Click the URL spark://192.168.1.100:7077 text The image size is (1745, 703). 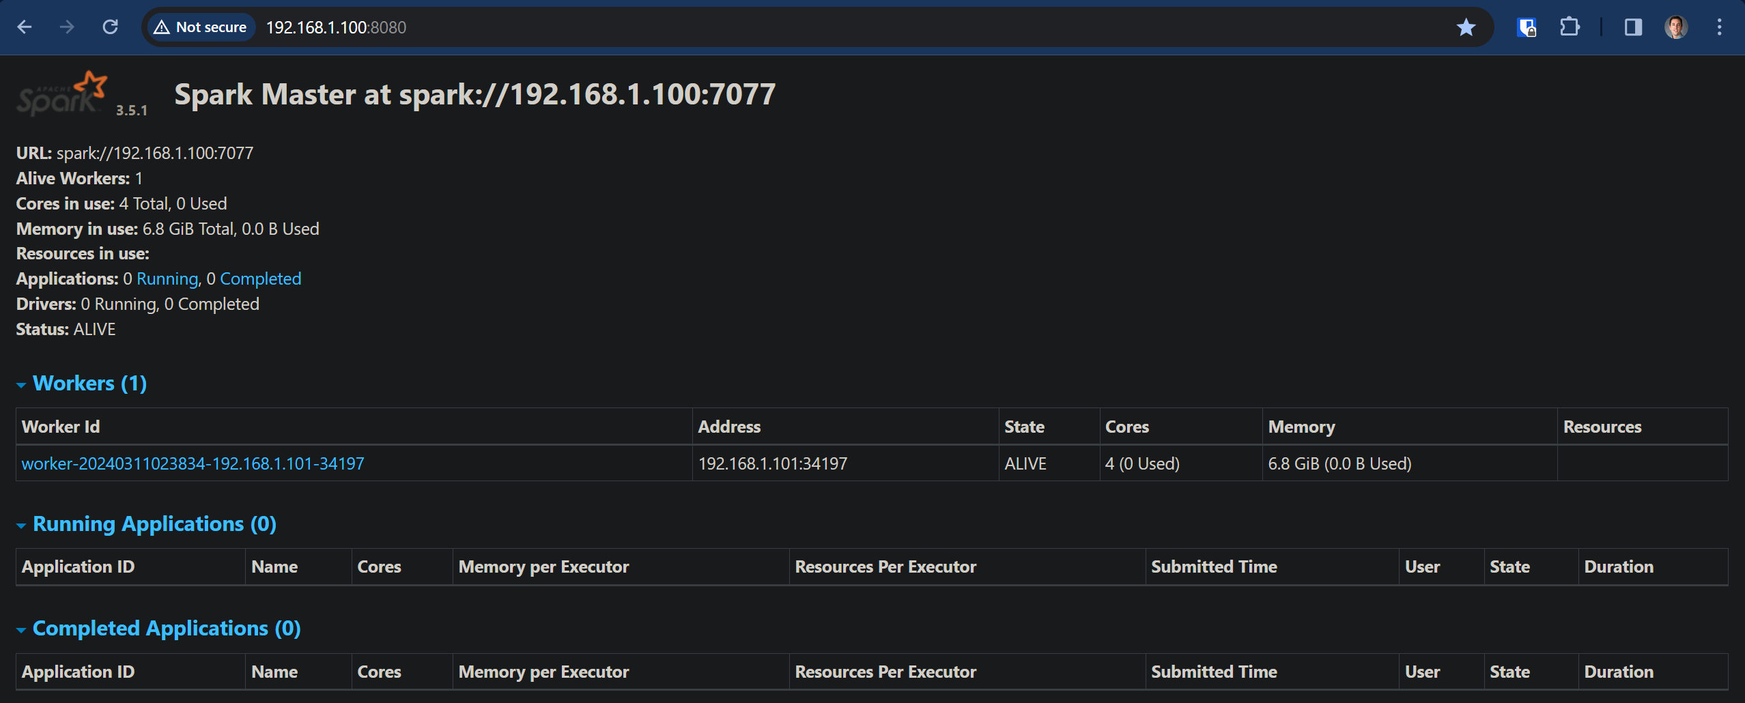pos(155,153)
